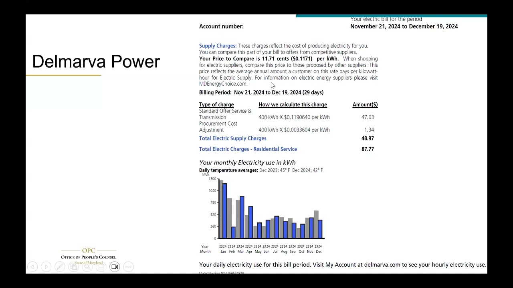Select Total Electric Charges - Residential Service

tap(248, 149)
